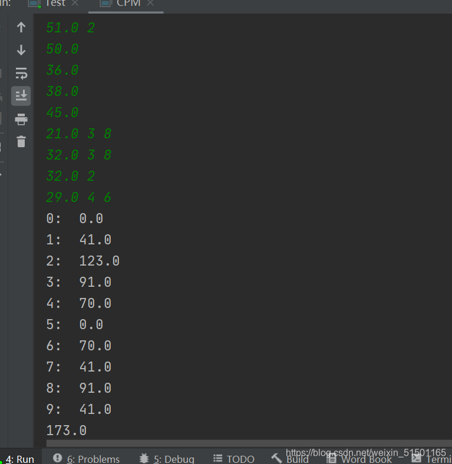Click output line '3: 91.0'
Screen dimensions: 452x464
[x=79, y=282]
